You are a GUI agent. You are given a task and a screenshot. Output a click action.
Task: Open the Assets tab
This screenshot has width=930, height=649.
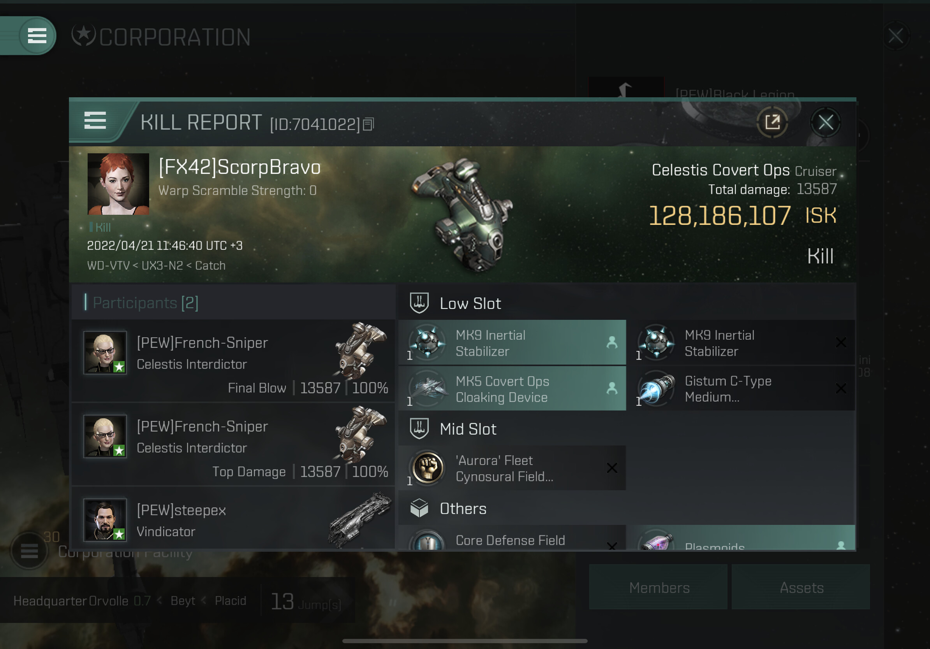(801, 587)
